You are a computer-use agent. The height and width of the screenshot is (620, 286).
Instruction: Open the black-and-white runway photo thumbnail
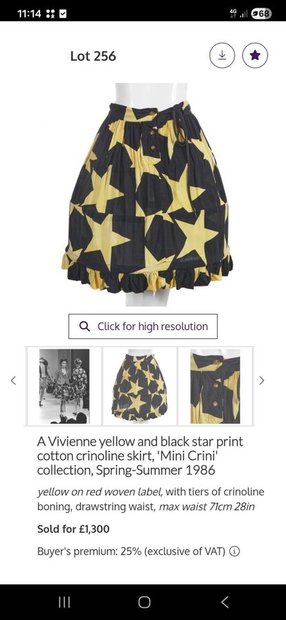[64, 386]
